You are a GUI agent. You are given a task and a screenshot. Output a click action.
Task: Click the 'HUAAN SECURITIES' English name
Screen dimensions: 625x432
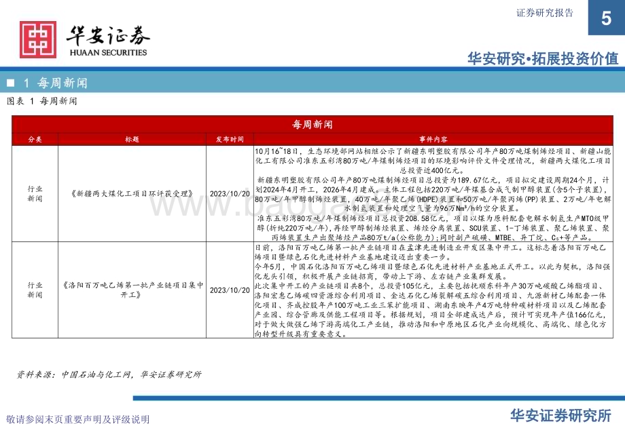[x=108, y=52]
